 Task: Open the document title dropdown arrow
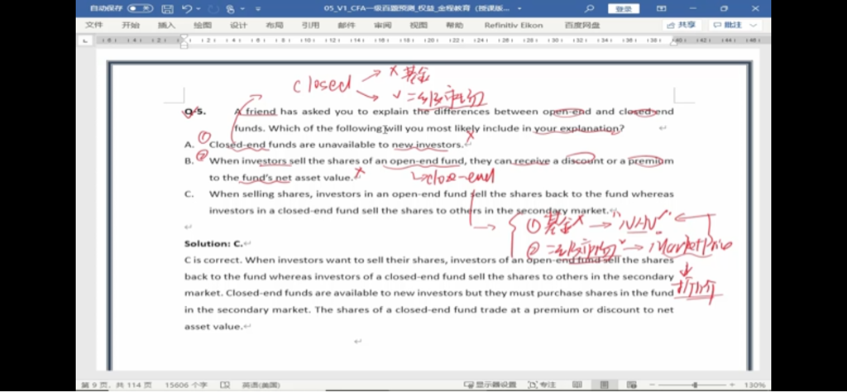pos(519,8)
